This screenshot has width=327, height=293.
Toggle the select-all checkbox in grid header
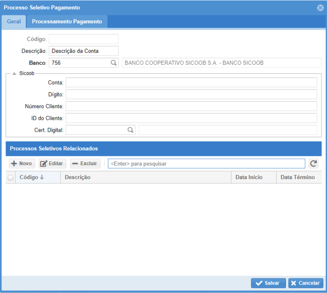pos(10,177)
